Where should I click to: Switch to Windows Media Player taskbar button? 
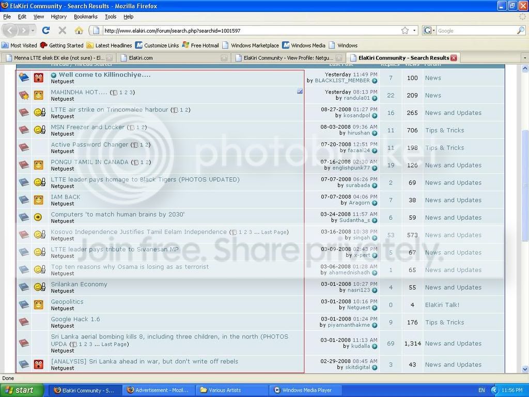pyautogui.click(x=306, y=390)
